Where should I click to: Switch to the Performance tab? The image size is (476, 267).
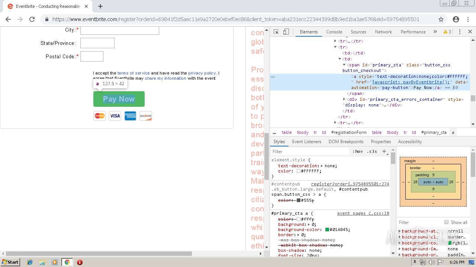coord(413,32)
